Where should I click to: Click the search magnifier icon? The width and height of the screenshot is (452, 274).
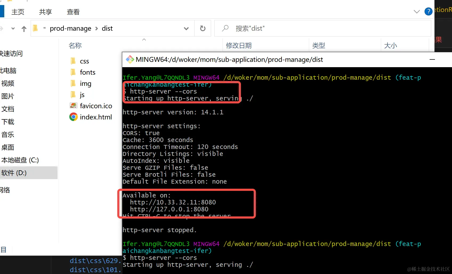click(225, 28)
